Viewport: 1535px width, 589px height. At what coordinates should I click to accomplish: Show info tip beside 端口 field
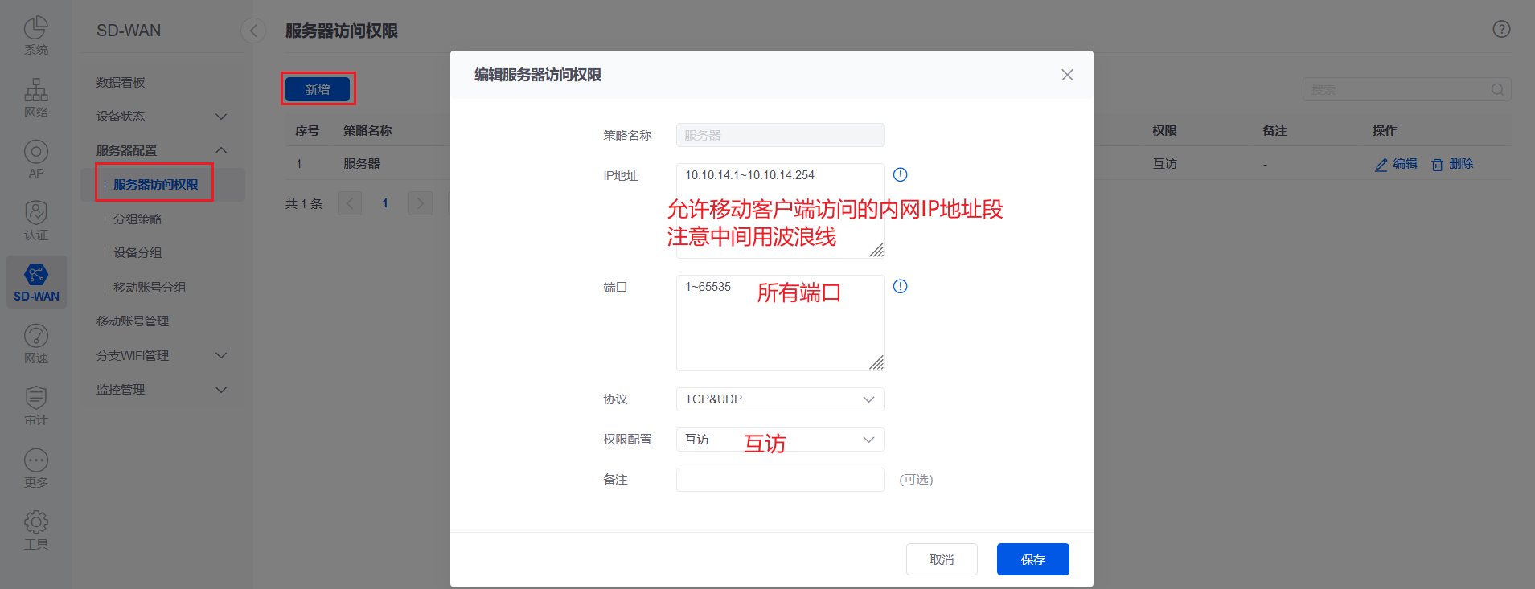tap(901, 286)
